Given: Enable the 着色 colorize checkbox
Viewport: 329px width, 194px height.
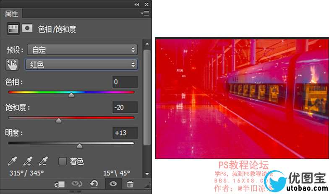Looking at the screenshot, I should 63,161.
